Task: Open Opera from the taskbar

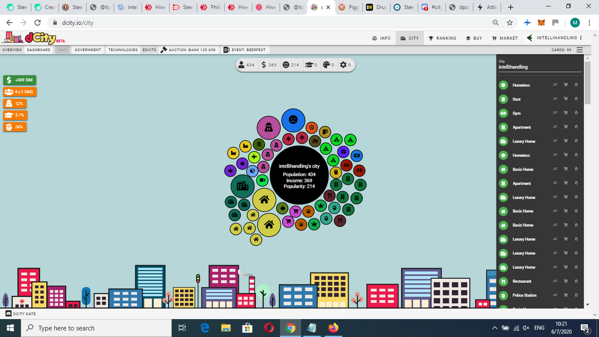Action: tap(269, 328)
